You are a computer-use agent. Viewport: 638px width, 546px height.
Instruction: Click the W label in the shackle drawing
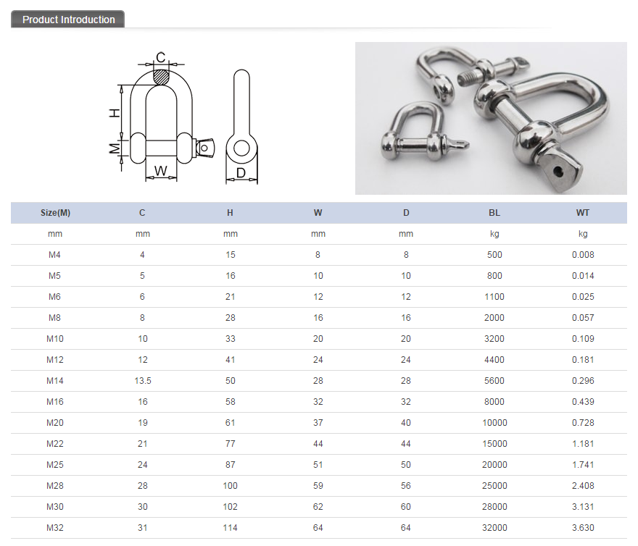pos(161,171)
